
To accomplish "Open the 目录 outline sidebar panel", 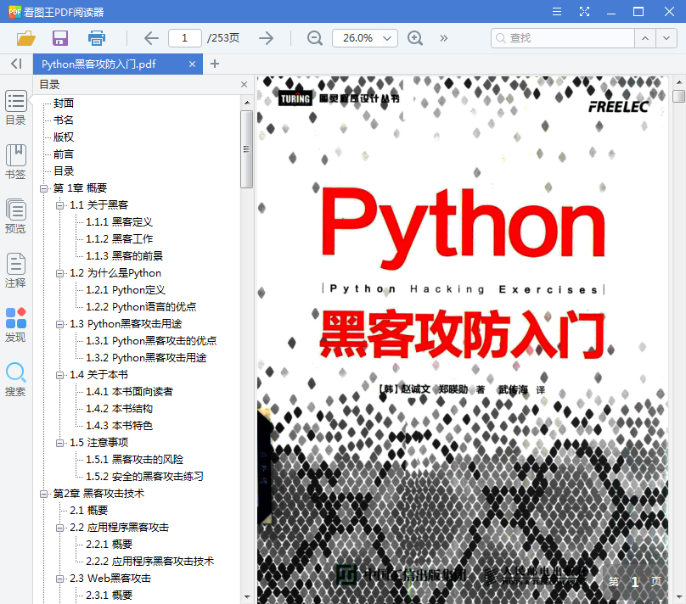I will [16, 108].
